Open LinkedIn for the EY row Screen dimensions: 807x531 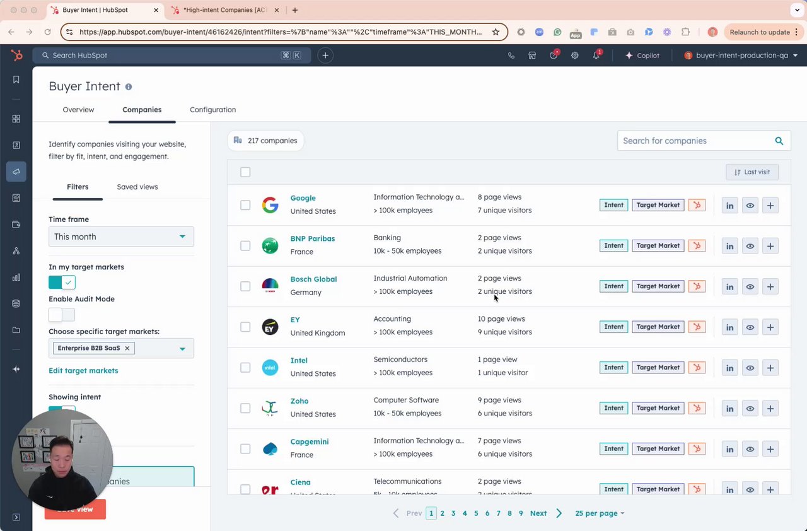coord(729,327)
